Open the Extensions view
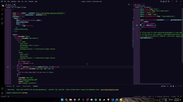 pyautogui.click(x=2, y=23)
